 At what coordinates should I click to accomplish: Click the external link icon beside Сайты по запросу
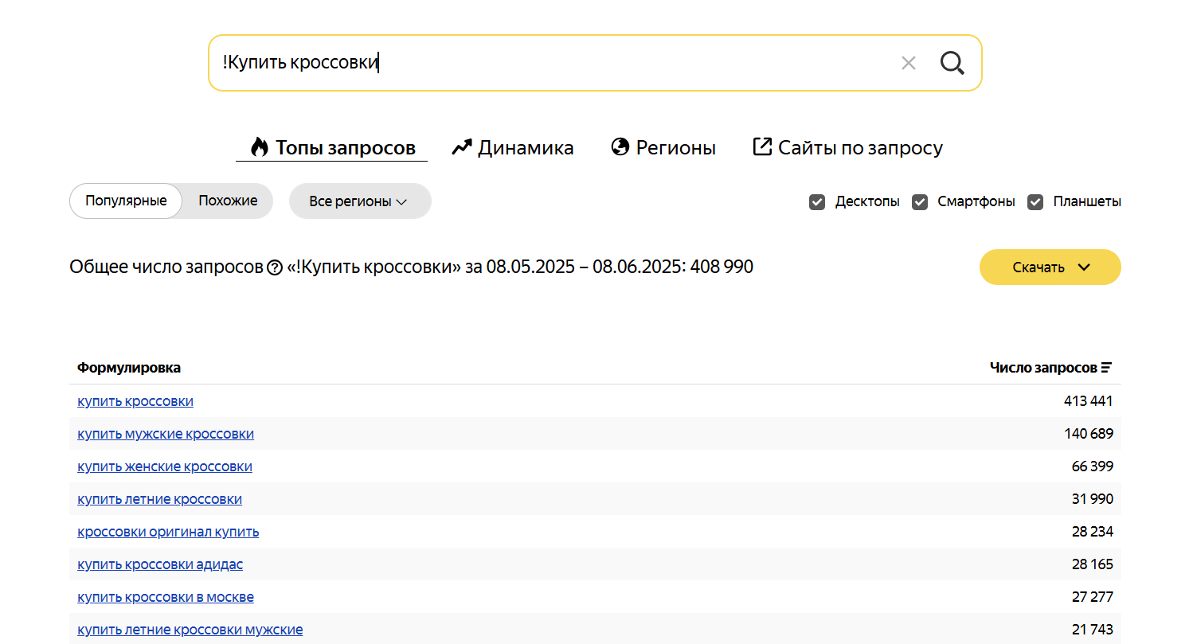pyautogui.click(x=762, y=146)
